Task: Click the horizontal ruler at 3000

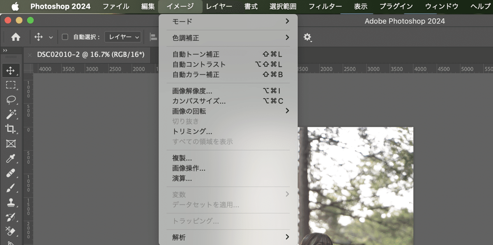Action: [374, 69]
